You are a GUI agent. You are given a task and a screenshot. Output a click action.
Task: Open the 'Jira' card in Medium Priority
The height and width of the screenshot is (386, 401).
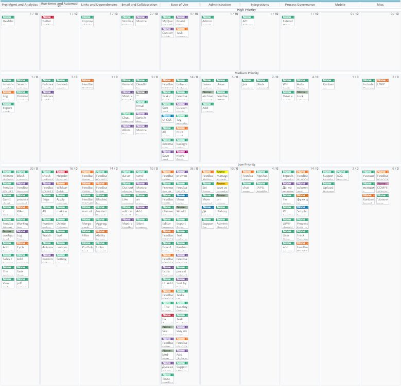click(x=248, y=84)
